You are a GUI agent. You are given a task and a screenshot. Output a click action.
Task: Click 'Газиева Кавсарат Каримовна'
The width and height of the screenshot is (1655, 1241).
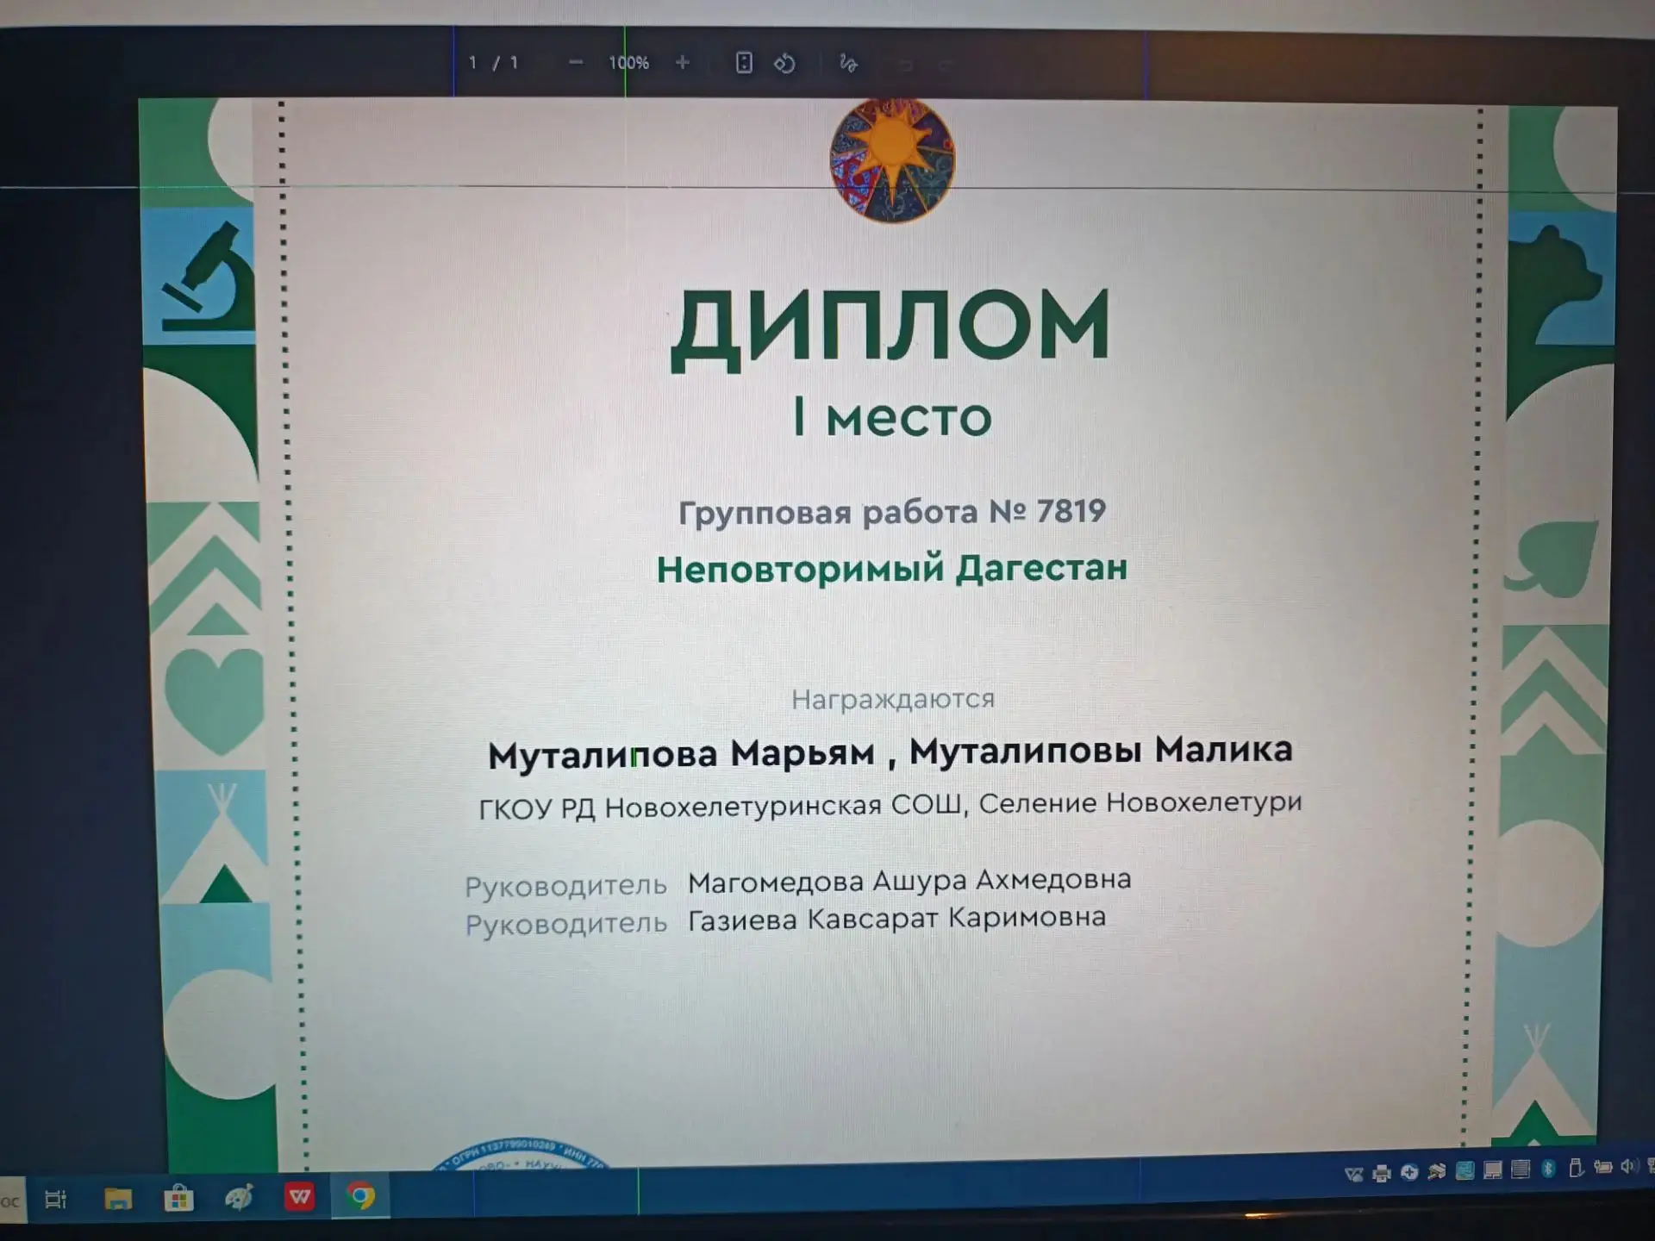pos(896,920)
